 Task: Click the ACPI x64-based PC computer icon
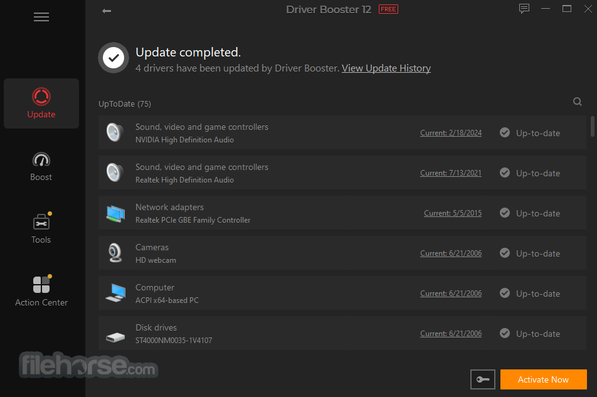(116, 293)
